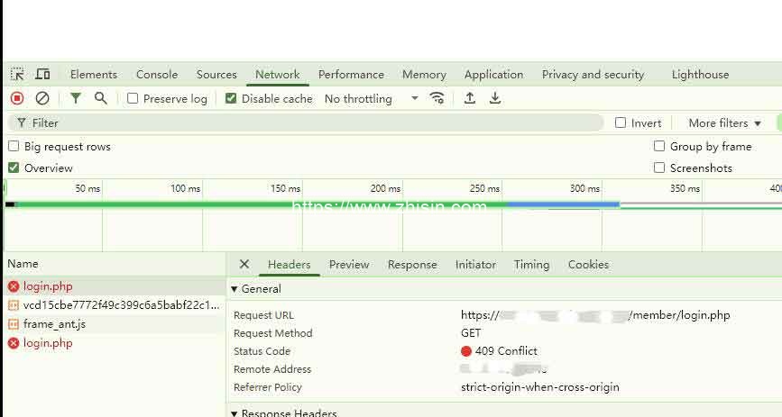The height and width of the screenshot is (417, 782).
Task: Collapse the General headers section
Action: (x=235, y=289)
